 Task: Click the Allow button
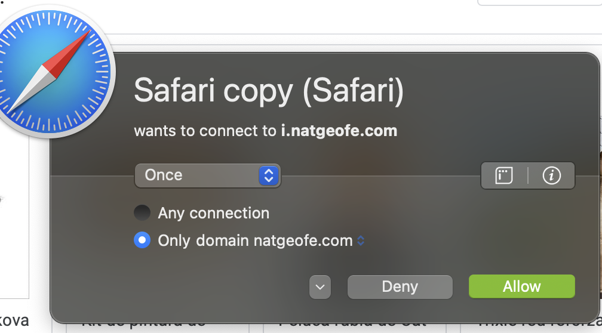[x=522, y=286]
